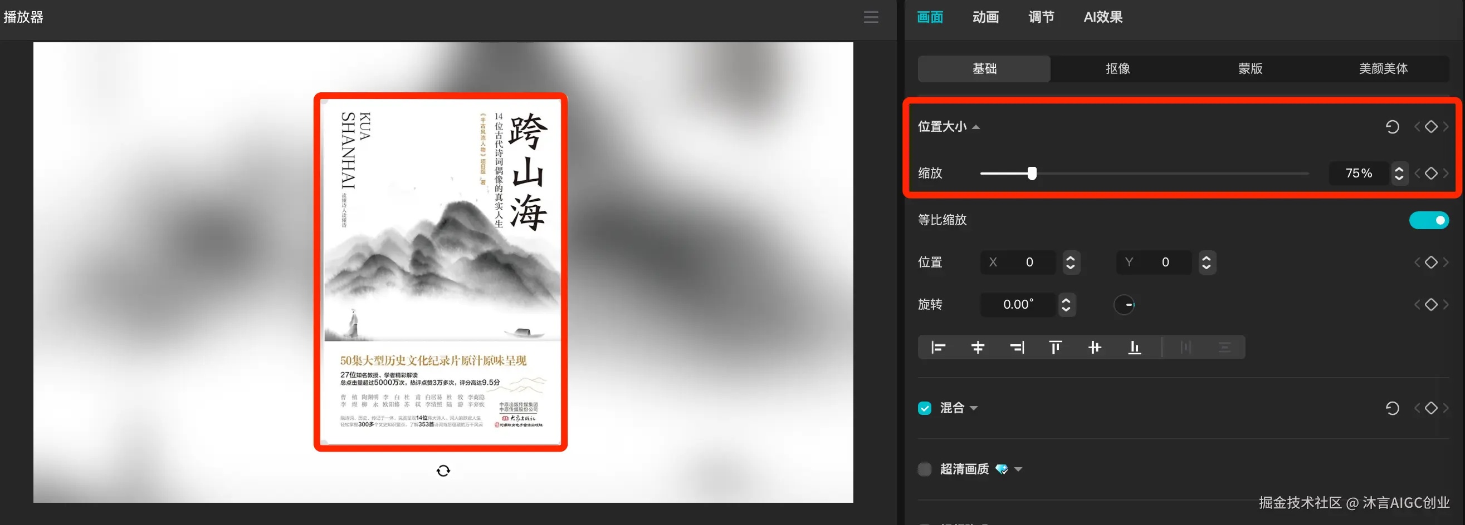
Task: Expand the 混合 dropdown arrow
Action: click(x=974, y=409)
